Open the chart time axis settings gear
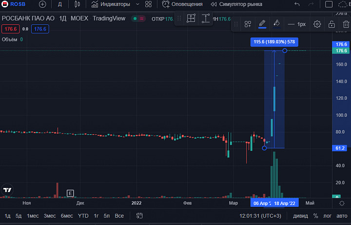The height and width of the screenshot is (225, 351). (342, 203)
